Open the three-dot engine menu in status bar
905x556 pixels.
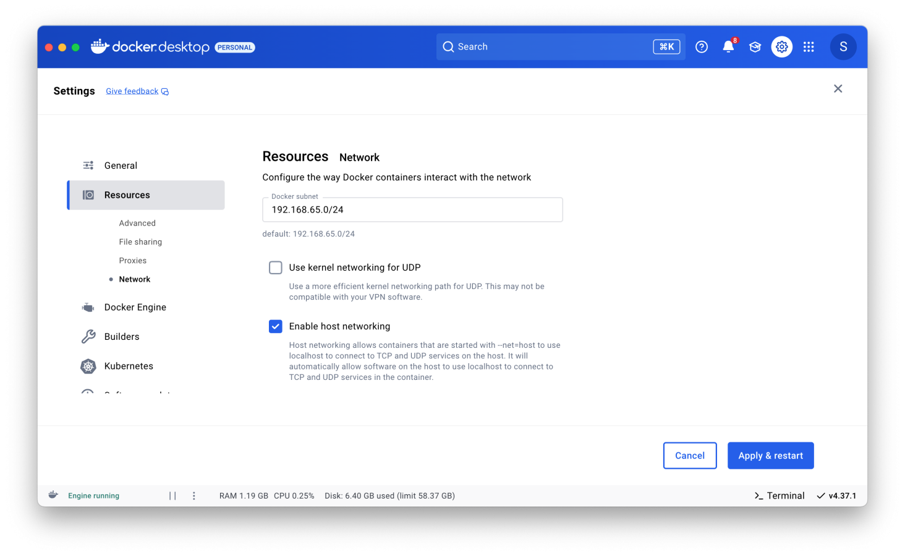click(193, 495)
